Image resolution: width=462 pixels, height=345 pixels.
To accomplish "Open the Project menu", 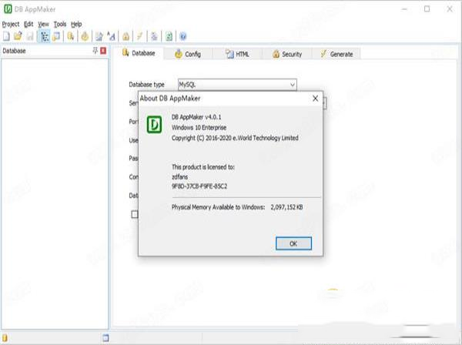I will [11, 24].
